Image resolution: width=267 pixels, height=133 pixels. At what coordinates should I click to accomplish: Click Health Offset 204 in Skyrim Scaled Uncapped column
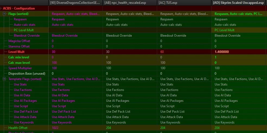[x=217, y=128]
